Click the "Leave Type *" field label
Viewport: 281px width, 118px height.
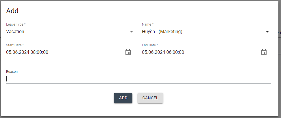16,24
